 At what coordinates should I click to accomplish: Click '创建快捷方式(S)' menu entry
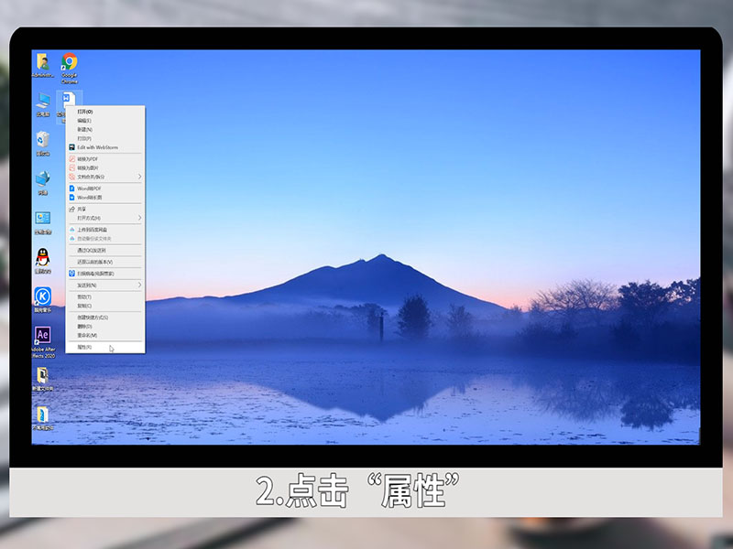[93, 317]
